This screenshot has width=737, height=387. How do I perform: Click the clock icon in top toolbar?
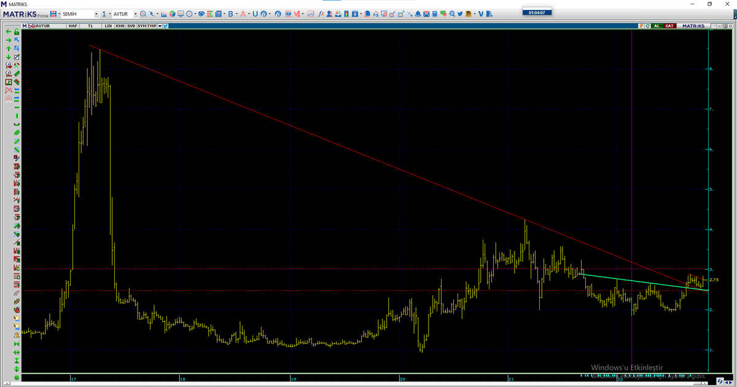point(189,14)
